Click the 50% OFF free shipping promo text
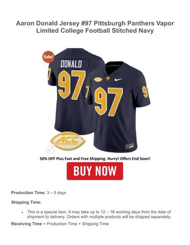This screenshot has width=190, height=245. click(95, 159)
